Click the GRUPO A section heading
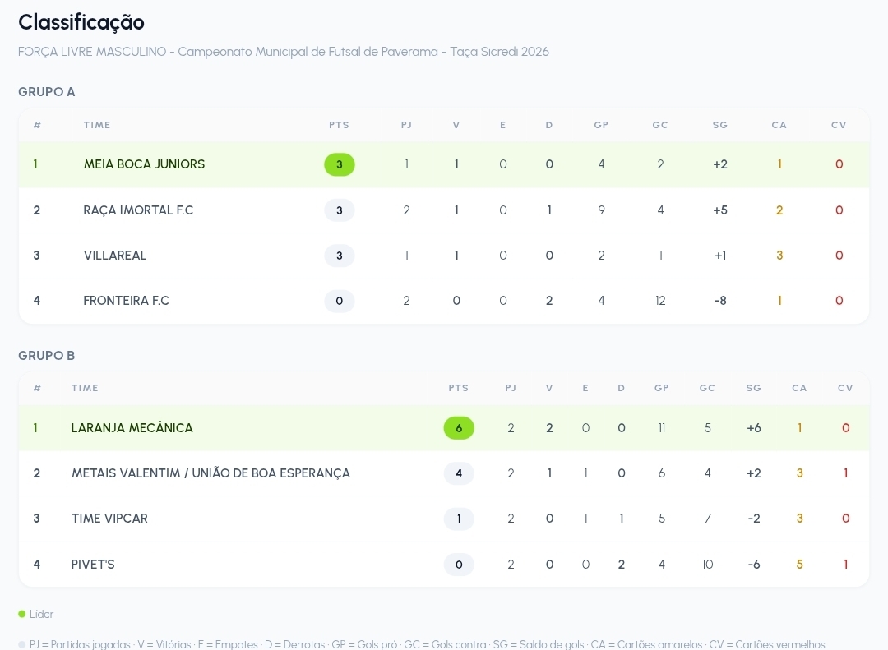The height and width of the screenshot is (650, 888). (x=46, y=92)
